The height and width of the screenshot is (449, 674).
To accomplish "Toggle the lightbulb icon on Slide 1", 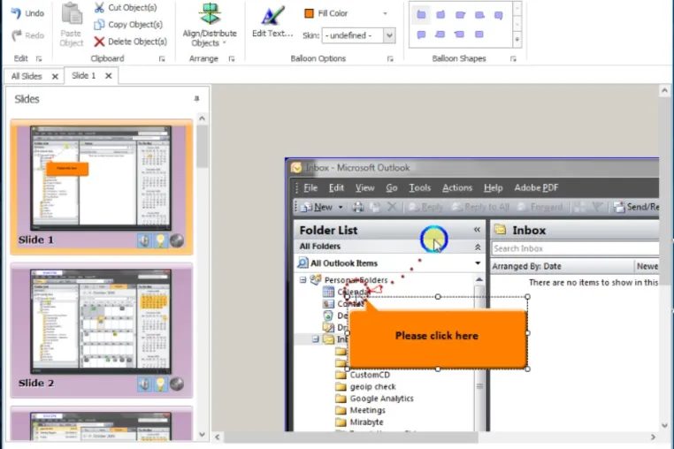I will [160, 240].
